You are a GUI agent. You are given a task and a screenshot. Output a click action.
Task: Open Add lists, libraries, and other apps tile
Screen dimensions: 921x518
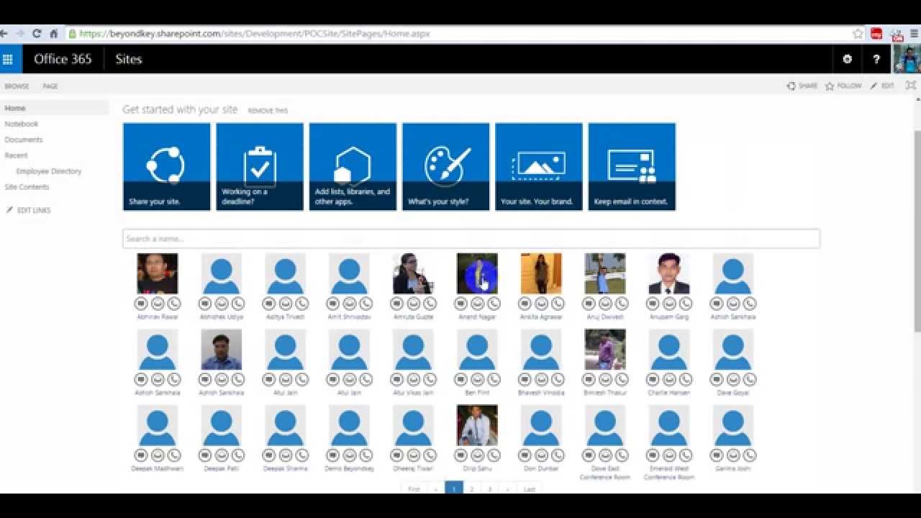click(353, 166)
